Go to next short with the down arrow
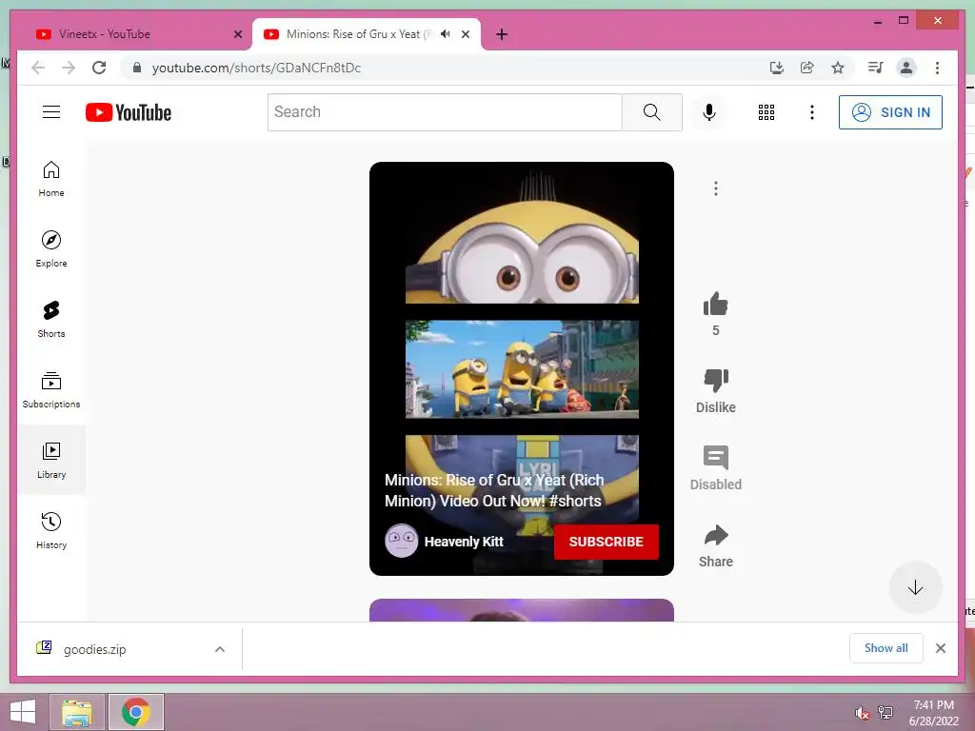The height and width of the screenshot is (731, 975). 915,587
